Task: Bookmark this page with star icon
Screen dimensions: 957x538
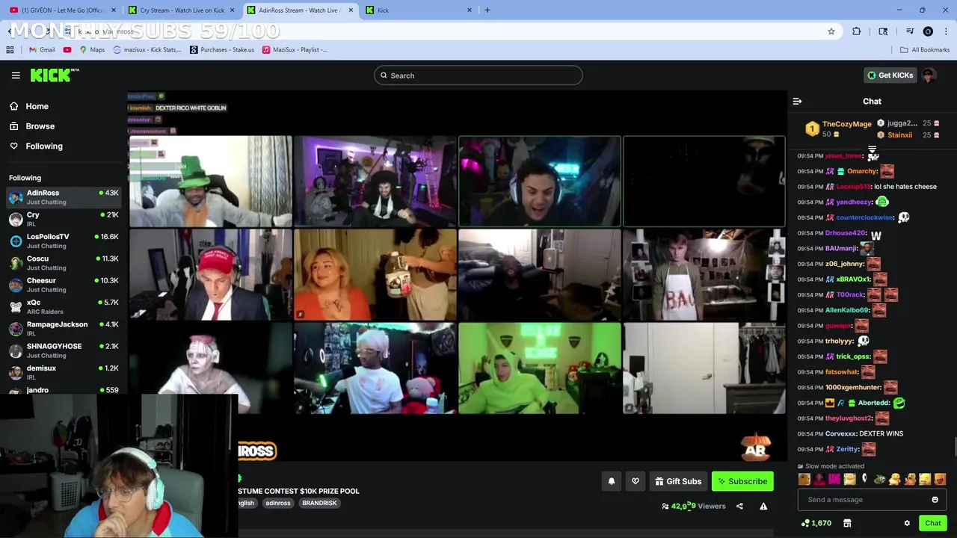Action: (x=831, y=31)
